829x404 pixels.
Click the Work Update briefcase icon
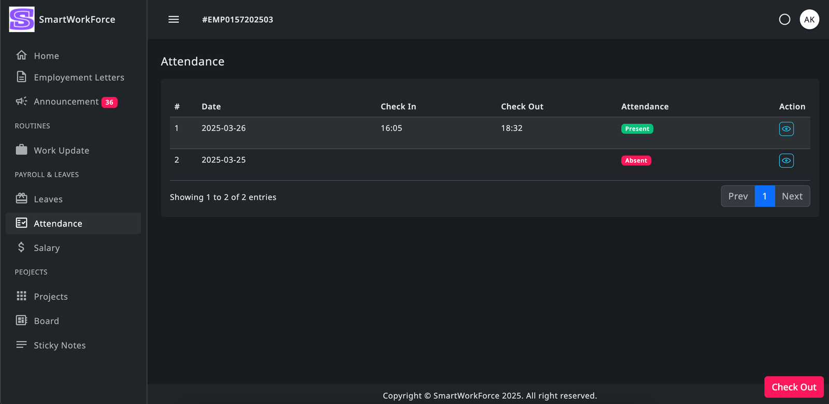tap(21, 150)
